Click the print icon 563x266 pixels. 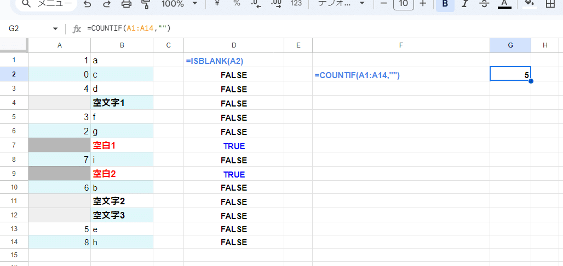coord(127,4)
